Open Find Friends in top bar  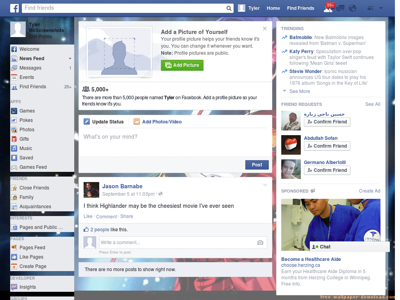click(x=300, y=8)
